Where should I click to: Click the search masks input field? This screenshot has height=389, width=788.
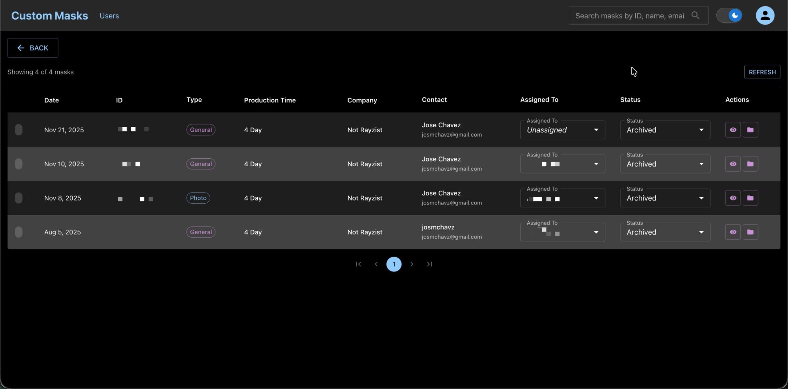coord(629,16)
